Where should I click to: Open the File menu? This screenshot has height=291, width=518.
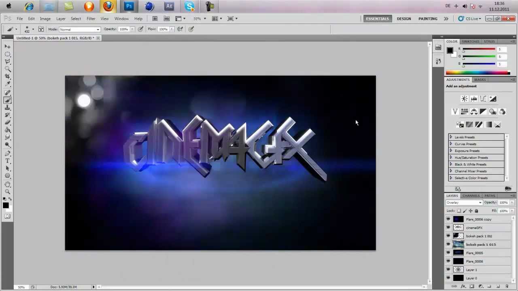(19, 19)
